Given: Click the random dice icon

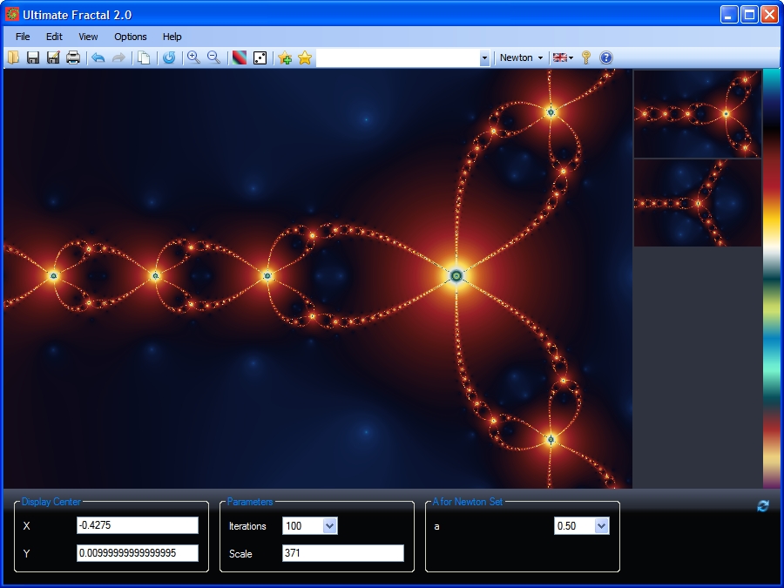Looking at the screenshot, I should coord(260,57).
